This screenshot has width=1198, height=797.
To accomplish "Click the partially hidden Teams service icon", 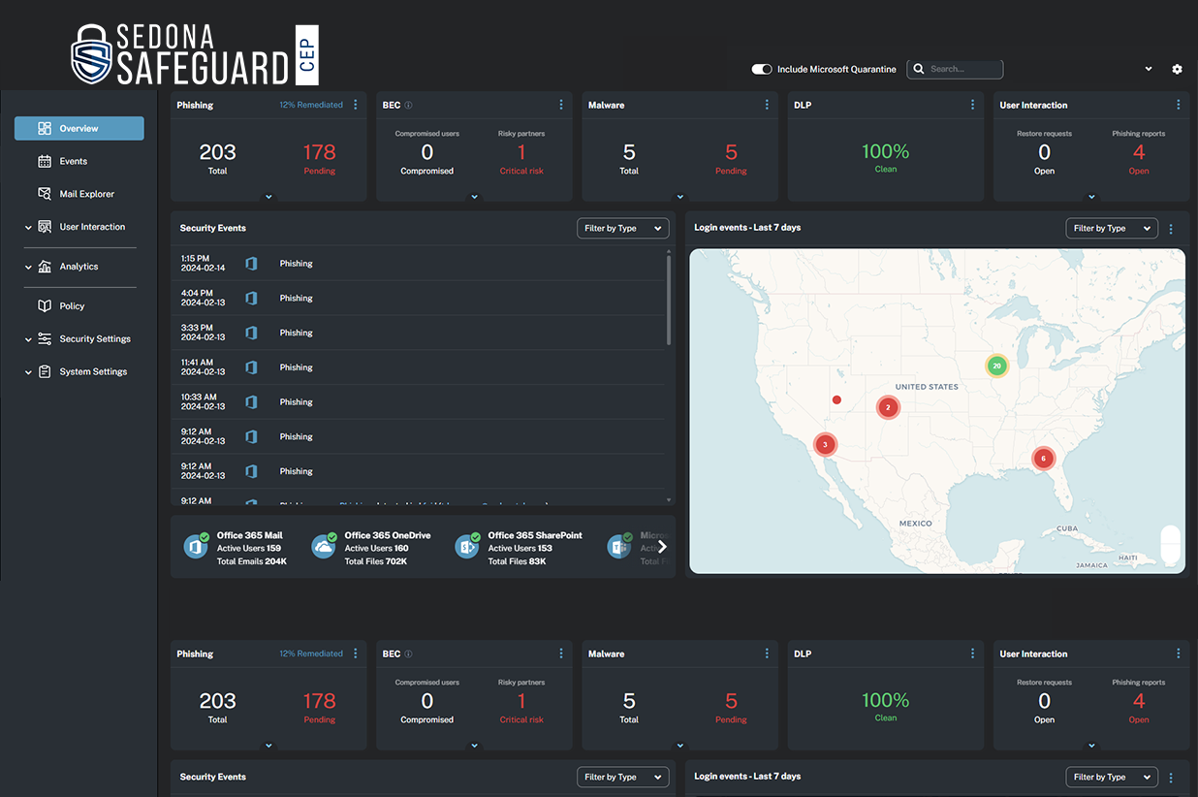I will point(619,547).
